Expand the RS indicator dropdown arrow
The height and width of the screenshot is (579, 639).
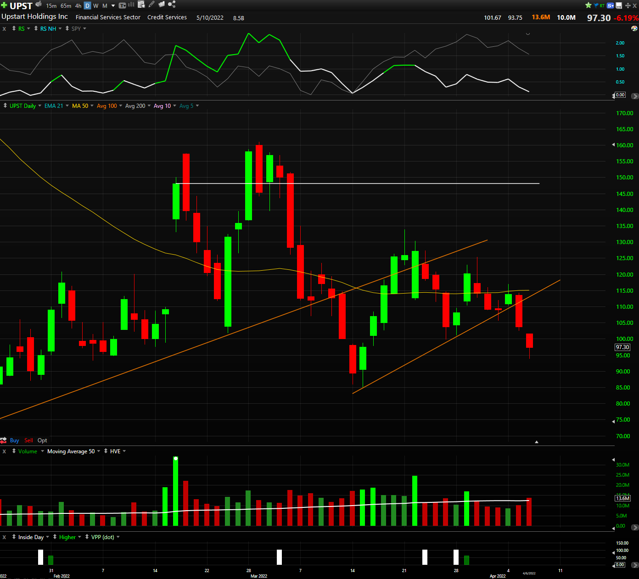point(28,28)
